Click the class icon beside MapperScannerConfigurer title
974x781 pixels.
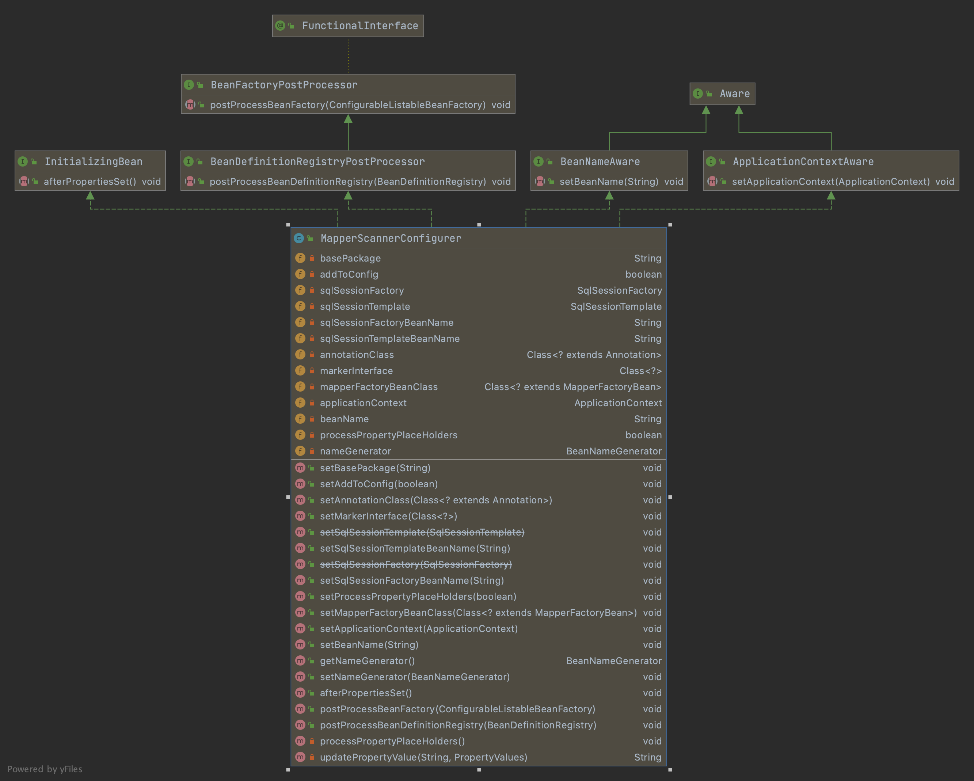[x=300, y=238]
